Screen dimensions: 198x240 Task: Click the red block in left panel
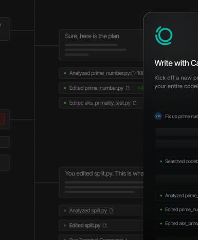(2, 119)
